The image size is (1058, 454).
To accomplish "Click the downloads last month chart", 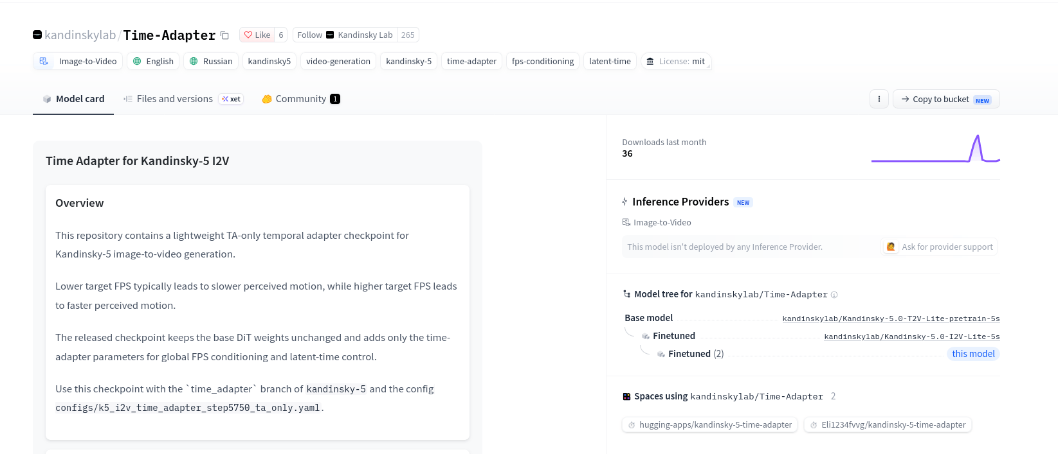I will coord(936,148).
